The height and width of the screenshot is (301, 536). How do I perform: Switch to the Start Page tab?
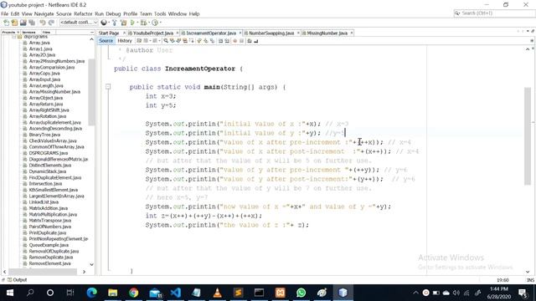109,33
